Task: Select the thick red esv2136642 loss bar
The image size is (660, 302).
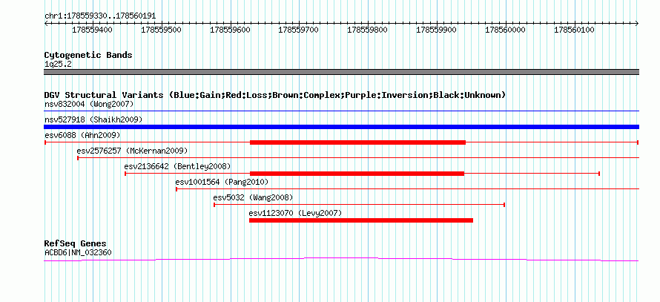Action: (x=357, y=174)
